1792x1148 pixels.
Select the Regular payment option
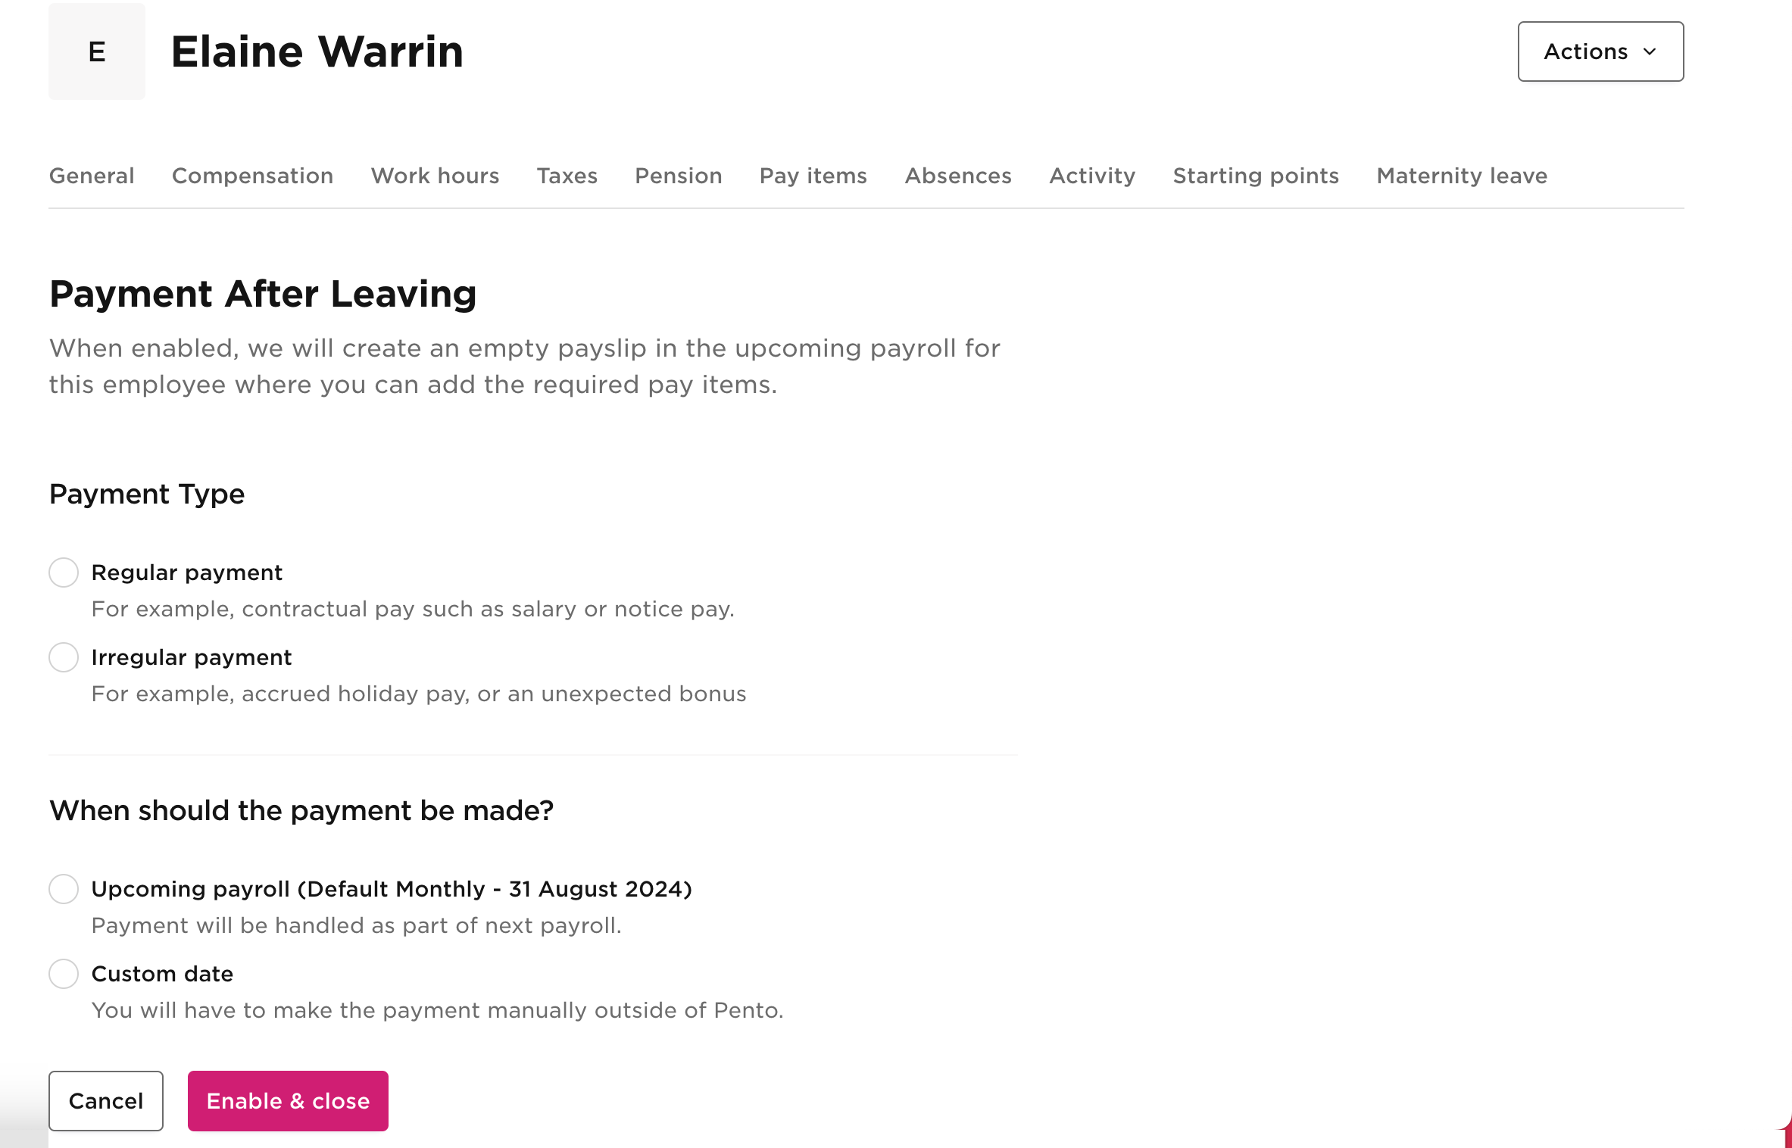[64, 572]
